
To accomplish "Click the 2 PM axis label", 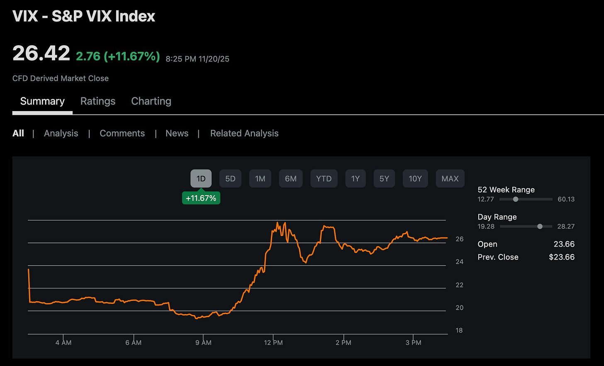I will coord(343,343).
